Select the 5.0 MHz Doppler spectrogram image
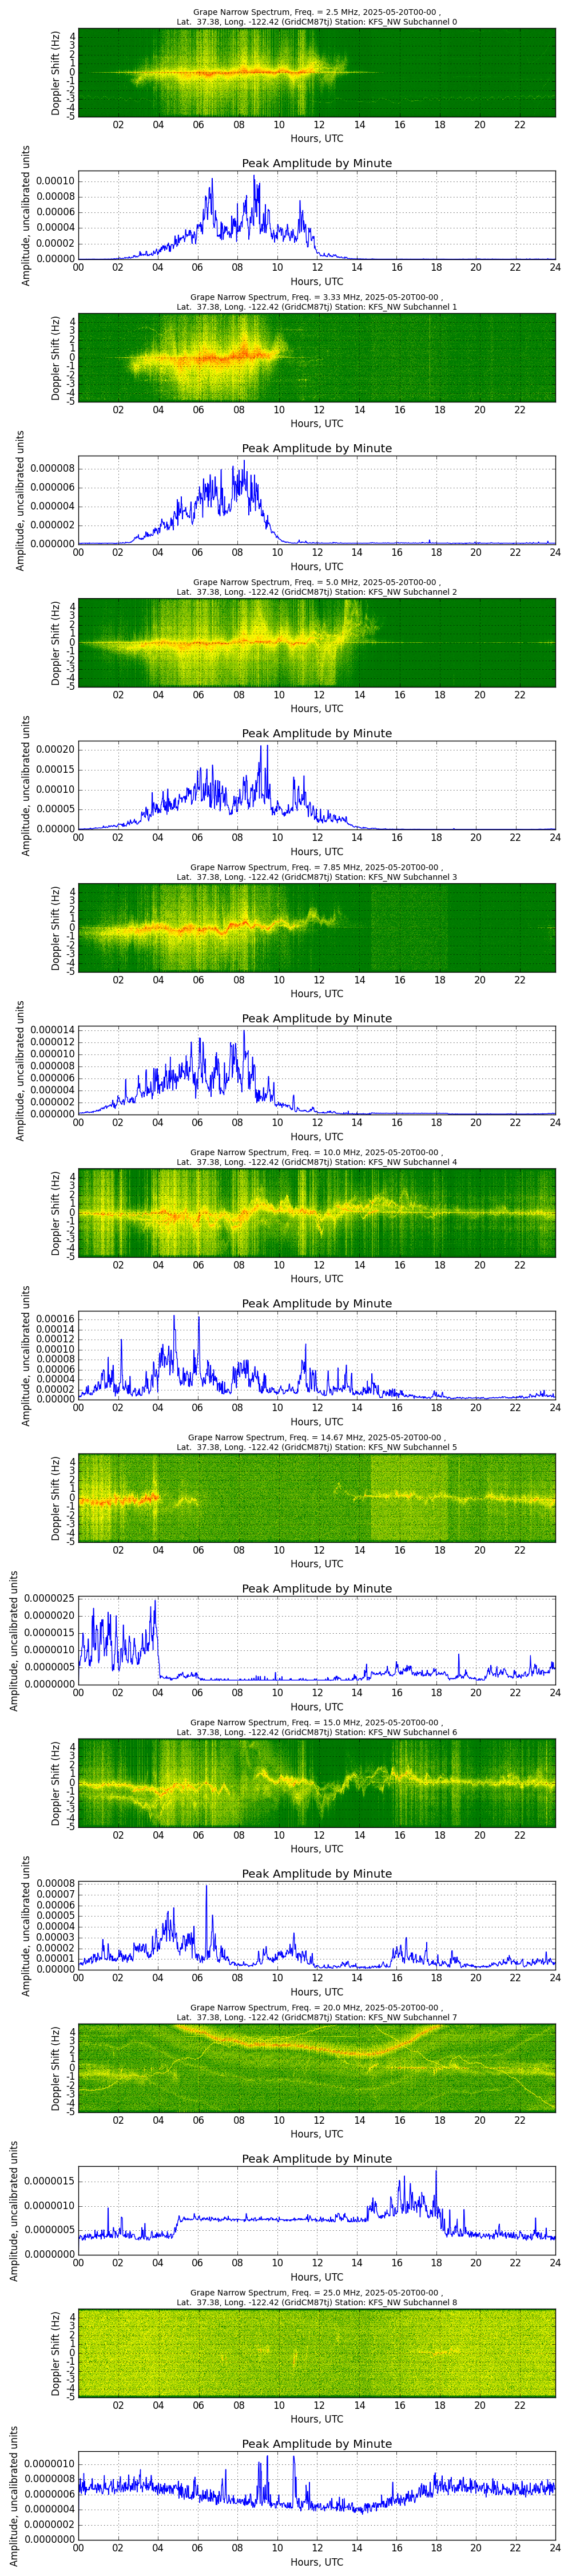The width and height of the screenshot is (572, 2576). click(316, 642)
